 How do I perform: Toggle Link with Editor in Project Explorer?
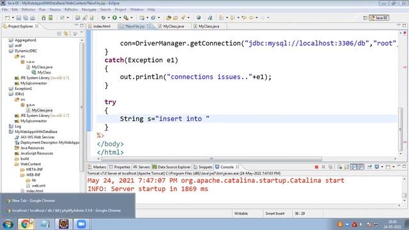[66, 34]
